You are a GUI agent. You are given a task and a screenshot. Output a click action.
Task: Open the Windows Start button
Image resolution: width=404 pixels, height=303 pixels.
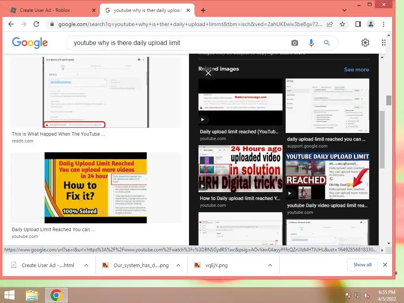9,295
